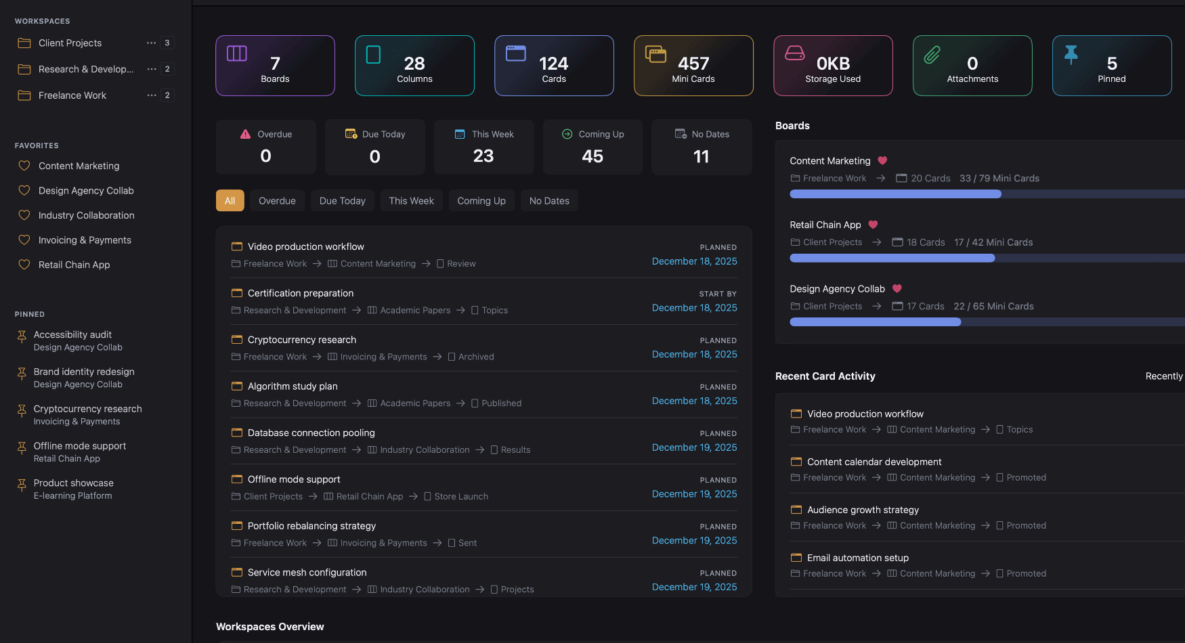Click the calendar icon on No Dates card

click(x=682, y=134)
